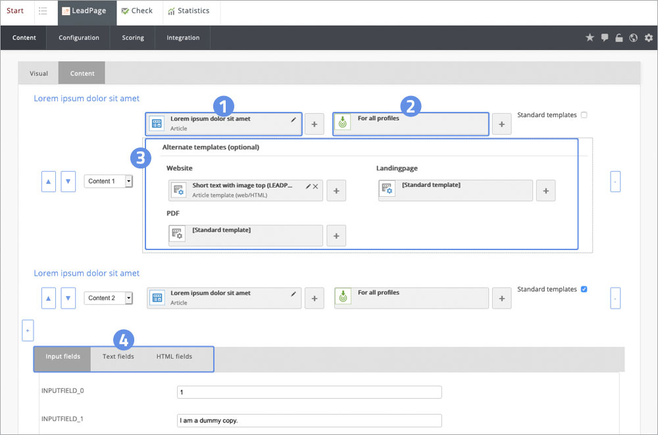Enable Standard templates for Content 1
The width and height of the screenshot is (658, 435).
coord(584,115)
